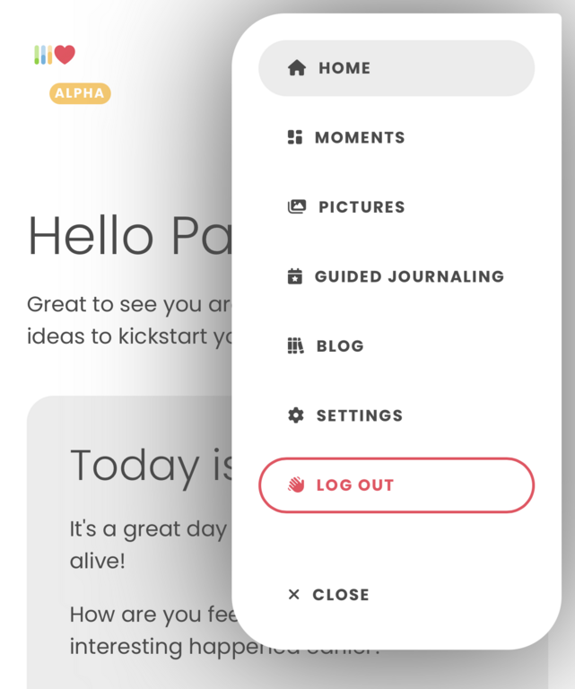Screen dimensions: 575x689
Task: Open GUIDED JOURNALING from the menu
Action: (409, 276)
